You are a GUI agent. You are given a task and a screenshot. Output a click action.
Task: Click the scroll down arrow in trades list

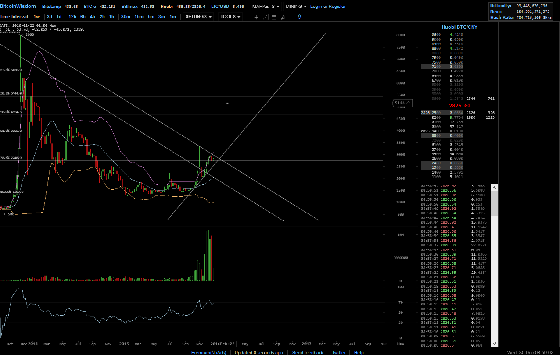pyautogui.click(x=495, y=344)
